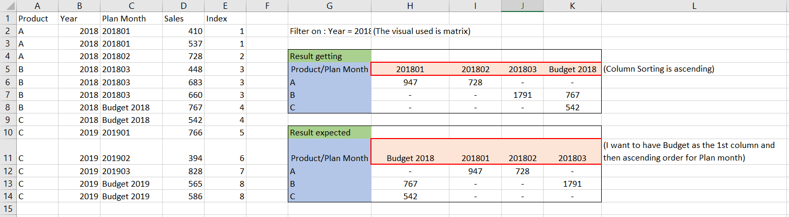Image resolution: width=789 pixels, height=217 pixels.
Task: Select column L header
Action: pyautogui.click(x=695, y=6)
